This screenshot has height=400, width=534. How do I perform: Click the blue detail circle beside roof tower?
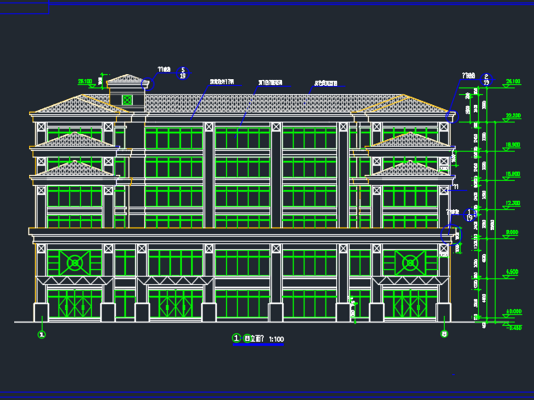click(149, 83)
